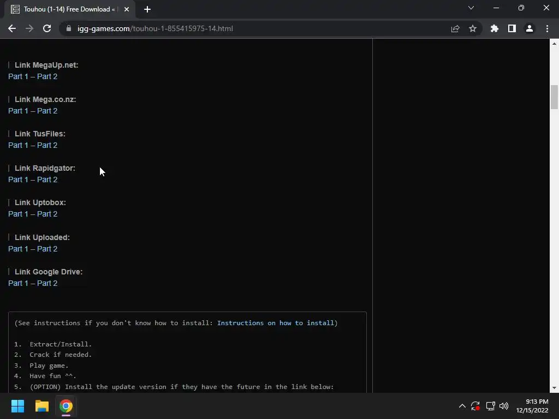Image resolution: width=559 pixels, height=419 pixels.
Task: Open Uploaded Part 2 link
Action: click(47, 249)
